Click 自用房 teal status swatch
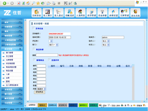Image resolution: width=148 pixels, height=111 pixels. point(94,105)
